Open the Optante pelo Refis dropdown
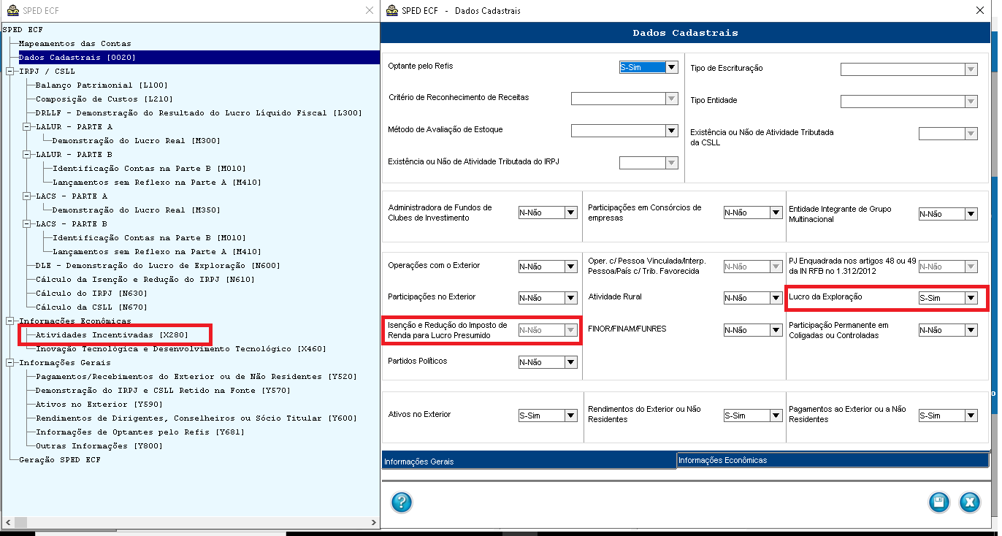 [x=672, y=67]
